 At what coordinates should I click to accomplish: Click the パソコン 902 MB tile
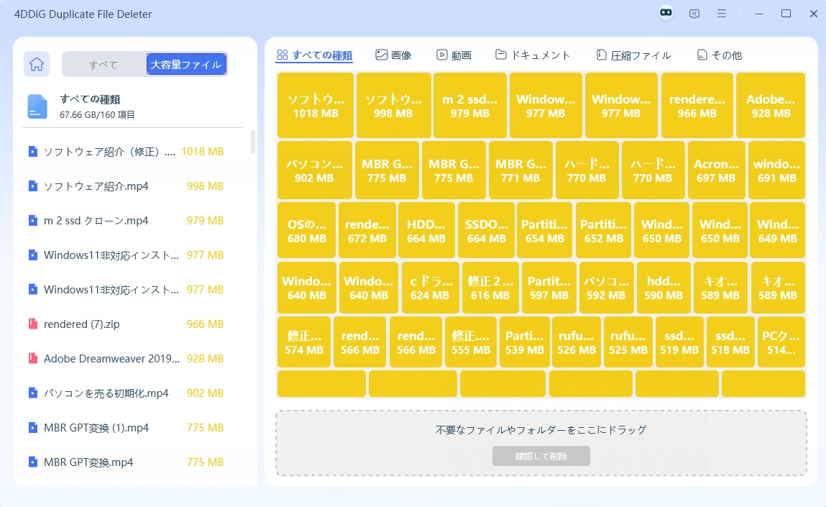pos(314,170)
